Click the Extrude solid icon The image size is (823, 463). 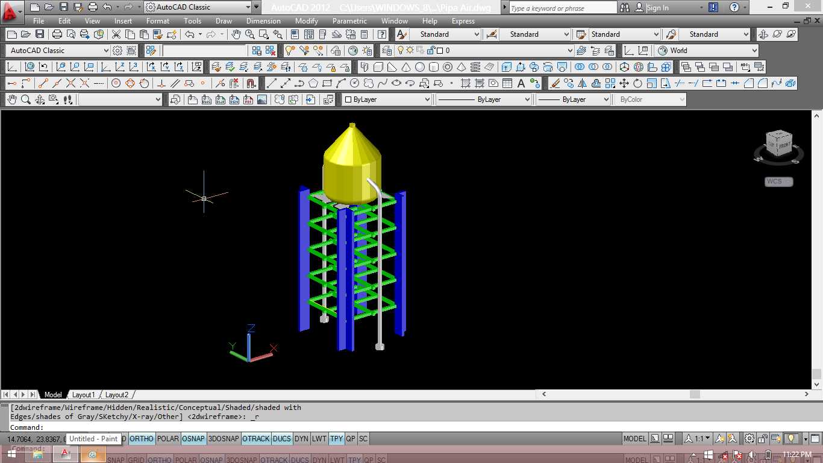[x=506, y=67]
